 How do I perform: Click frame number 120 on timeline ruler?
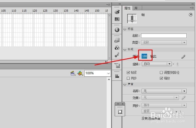pos(35,11)
